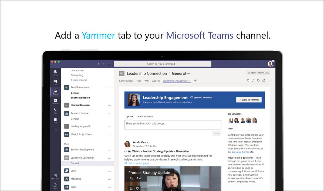Open the tab conversation icon
Viewport: 324px width, 191px height.
248,80
